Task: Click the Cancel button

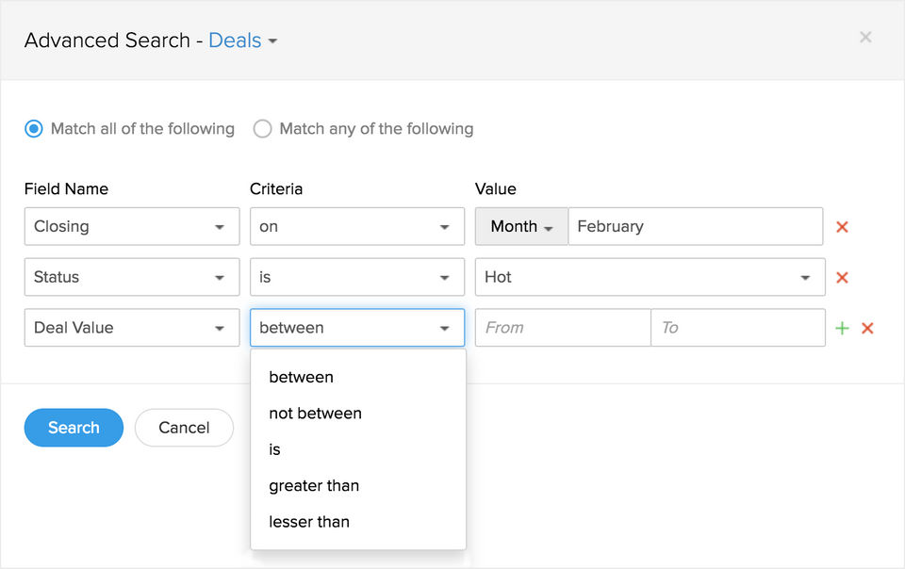Action: [x=184, y=428]
